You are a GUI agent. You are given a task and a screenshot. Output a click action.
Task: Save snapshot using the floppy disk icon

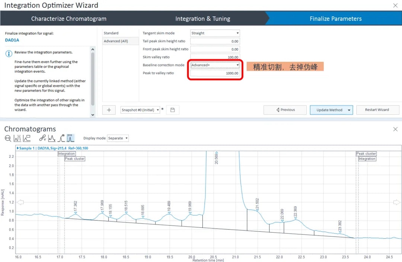173,110
